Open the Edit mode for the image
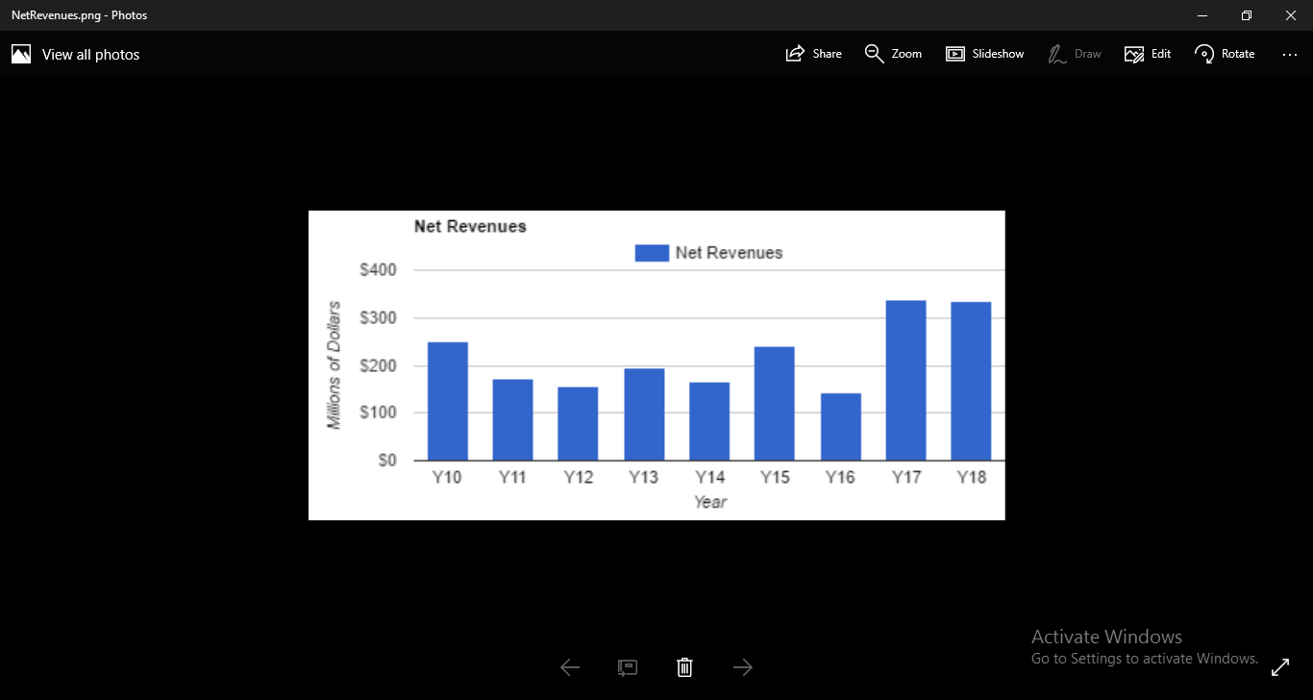Screen dimensions: 1313x700 coord(1147,53)
